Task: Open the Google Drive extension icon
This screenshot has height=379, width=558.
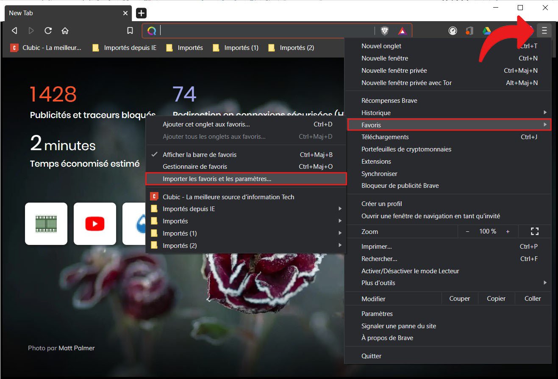Action: click(x=486, y=31)
